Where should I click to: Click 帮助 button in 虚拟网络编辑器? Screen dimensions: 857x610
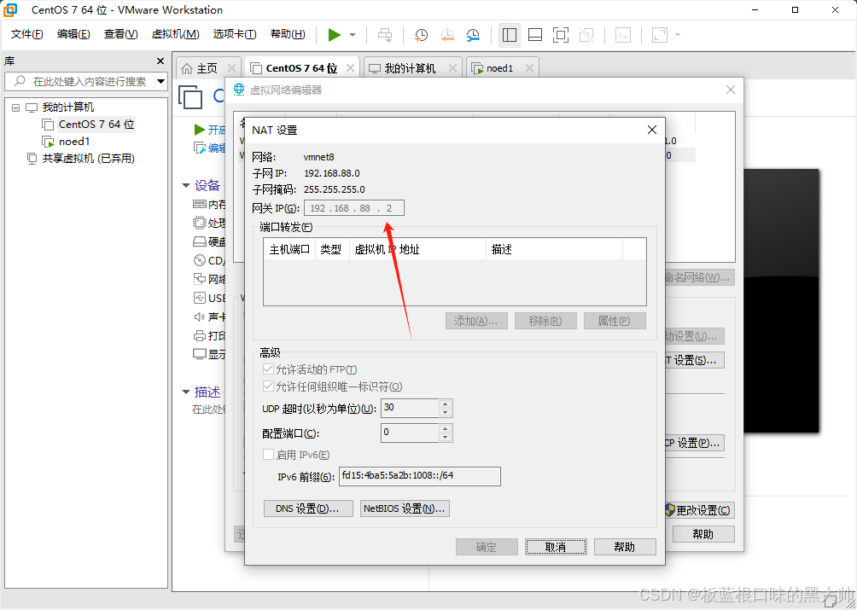[x=703, y=534]
